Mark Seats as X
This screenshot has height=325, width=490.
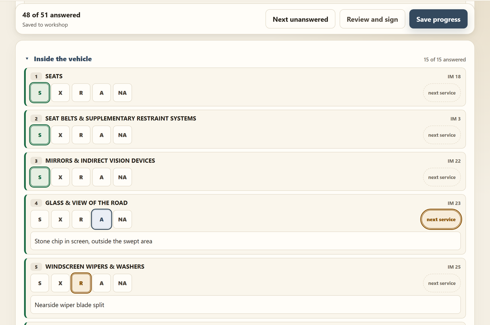click(x=60, y=93)
